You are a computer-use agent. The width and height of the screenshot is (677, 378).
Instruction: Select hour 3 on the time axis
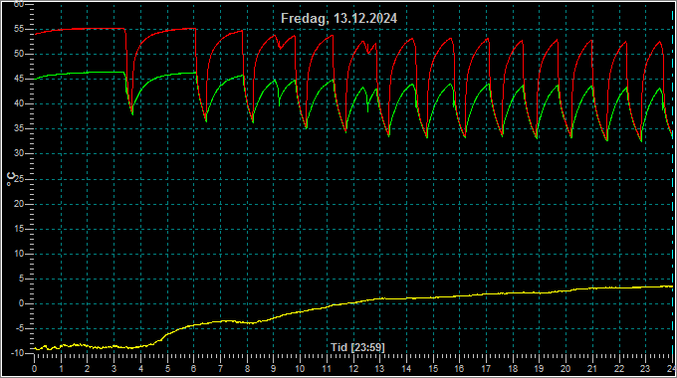113,369
